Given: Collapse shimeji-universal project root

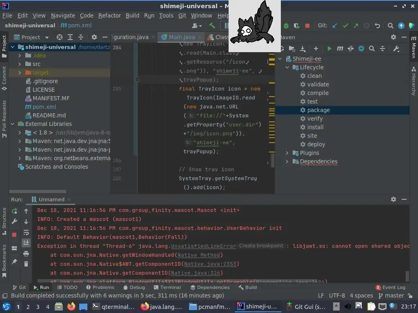Looking at the screenshot, I should point(13,47).
